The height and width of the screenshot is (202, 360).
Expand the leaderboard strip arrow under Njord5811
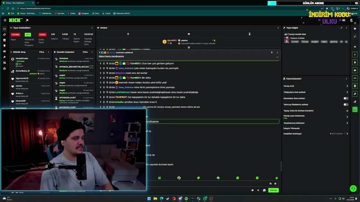[x=189, y=47]
